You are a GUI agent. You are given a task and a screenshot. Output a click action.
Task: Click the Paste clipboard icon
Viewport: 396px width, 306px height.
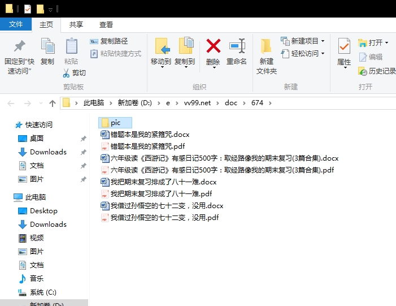tap(72, 46)
